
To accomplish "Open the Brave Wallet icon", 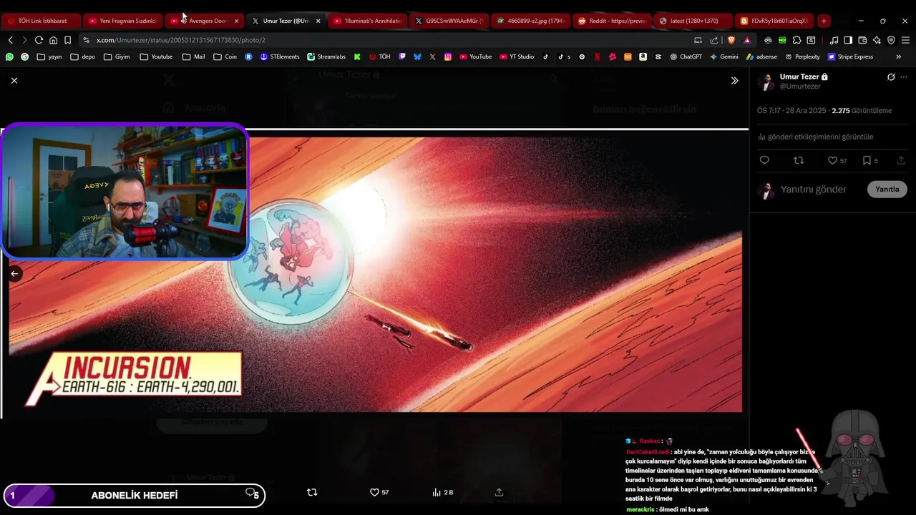I will pyautogui.click(x=862, y=40).
